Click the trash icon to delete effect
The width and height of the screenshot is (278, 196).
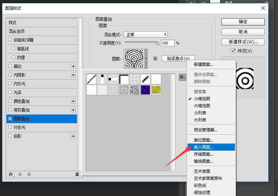tap(77, 174)
